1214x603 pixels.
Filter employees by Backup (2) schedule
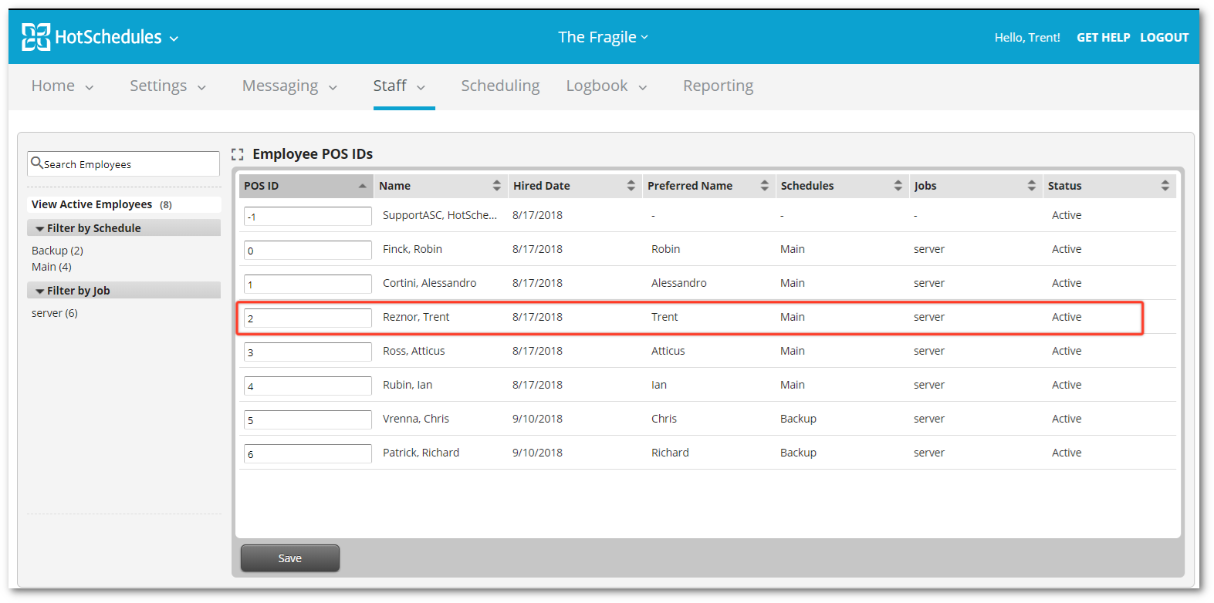tap(57, 251)
